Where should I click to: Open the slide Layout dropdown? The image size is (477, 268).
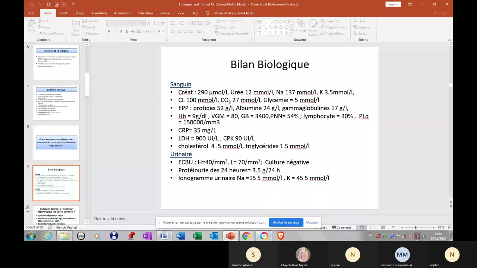click(91, 21)
